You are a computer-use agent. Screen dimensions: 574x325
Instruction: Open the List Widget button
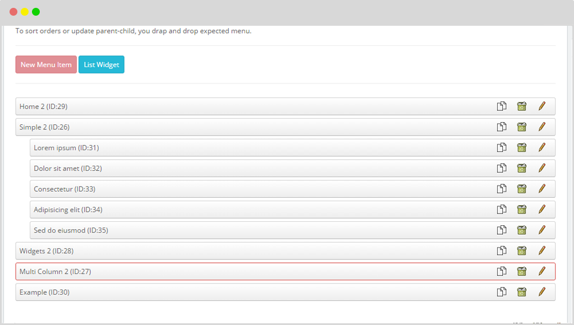[x=101, y=64]
